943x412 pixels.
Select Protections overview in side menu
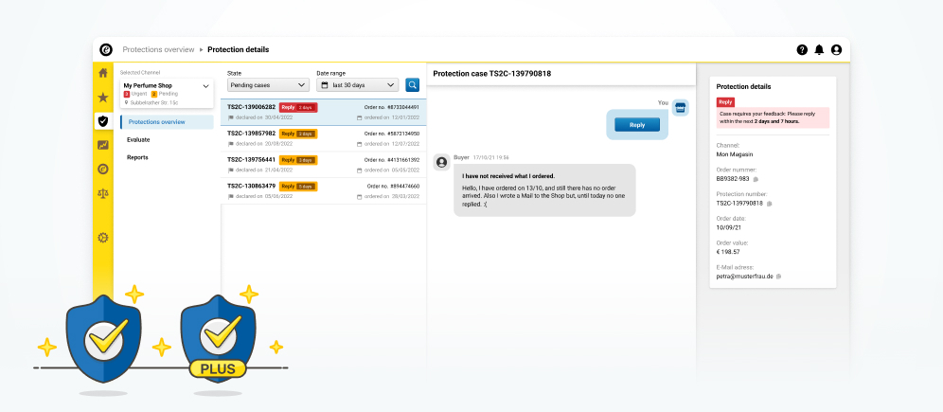coord(167,122)
